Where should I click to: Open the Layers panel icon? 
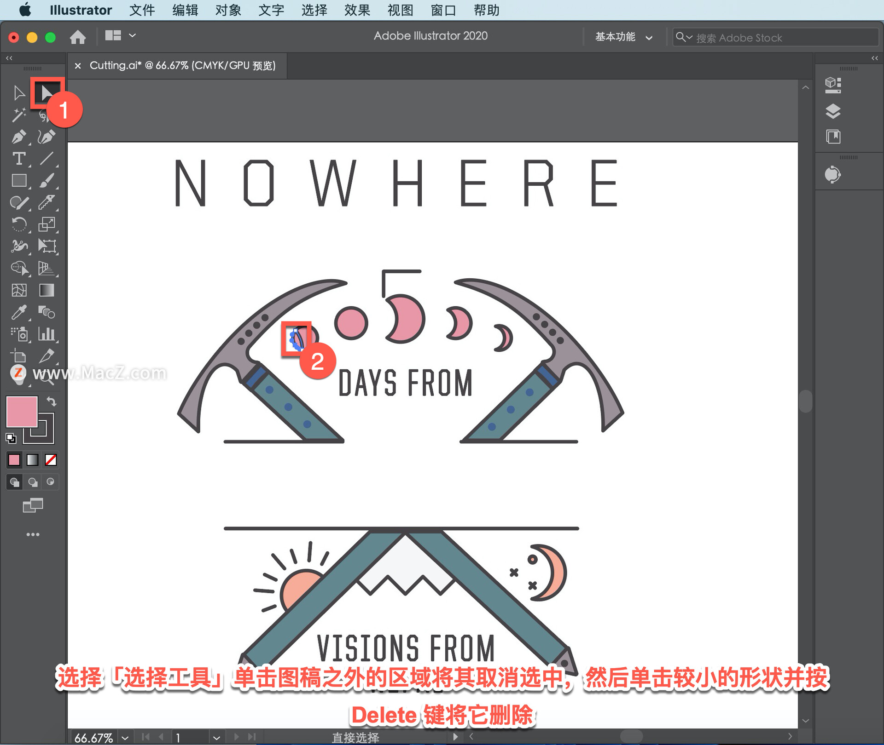833,111
